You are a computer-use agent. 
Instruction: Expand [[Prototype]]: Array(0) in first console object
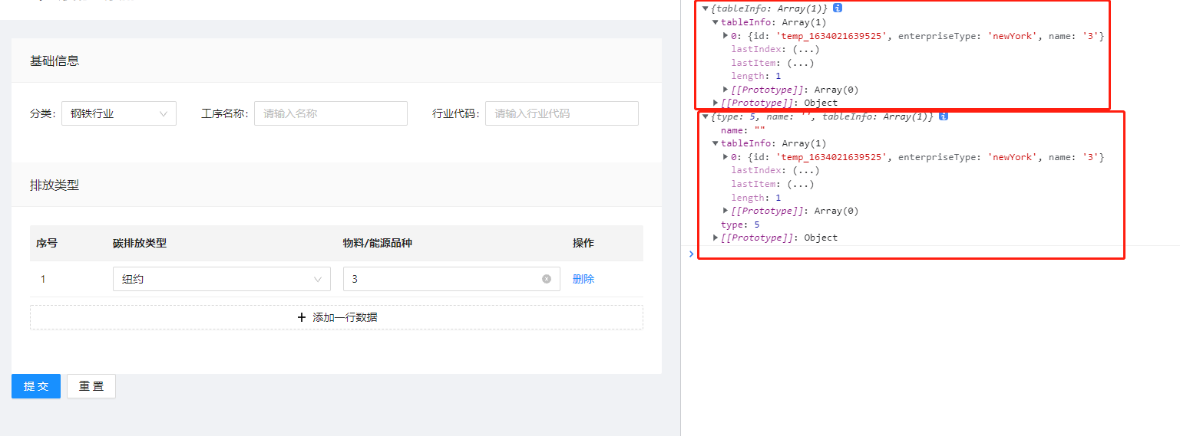coord(726,89)
